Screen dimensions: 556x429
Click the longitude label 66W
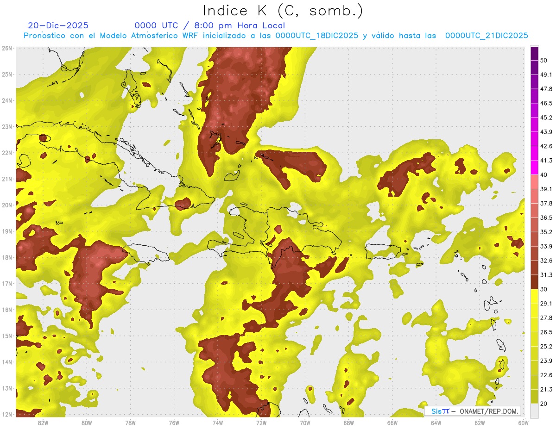click(x=392, y=423)
